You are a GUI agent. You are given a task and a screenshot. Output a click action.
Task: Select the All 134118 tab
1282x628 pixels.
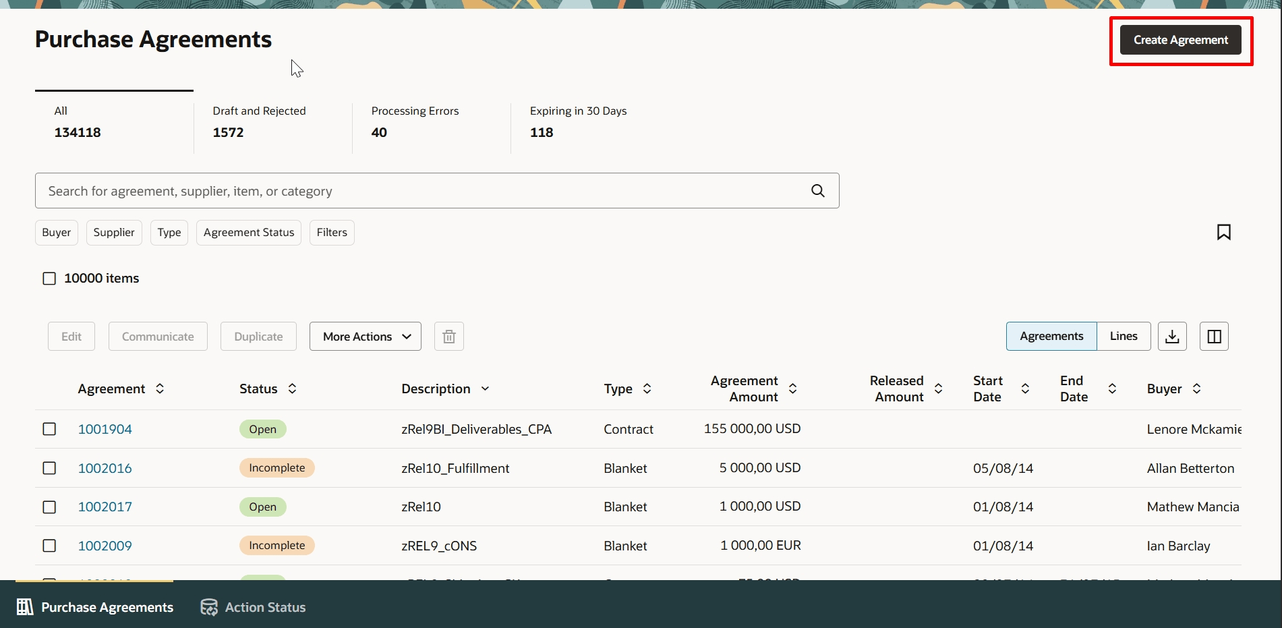[114, 122]
